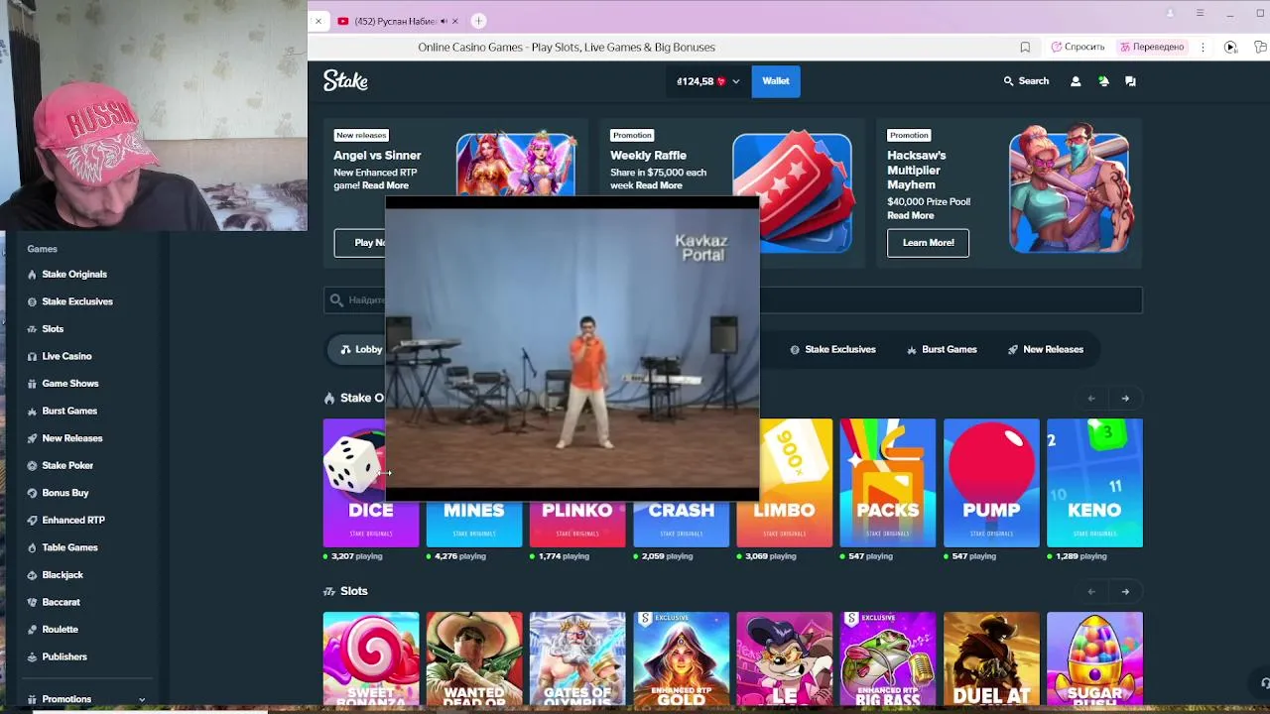Screen dimensions: 1270x714
Task: Mute the YouTube tab audio icon
Action: point(444,21)
